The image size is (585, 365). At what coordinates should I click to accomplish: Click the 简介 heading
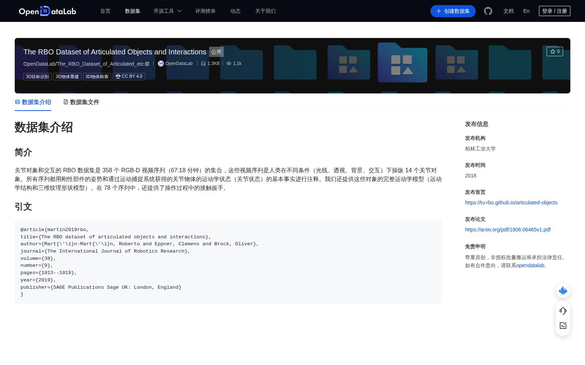23,152
